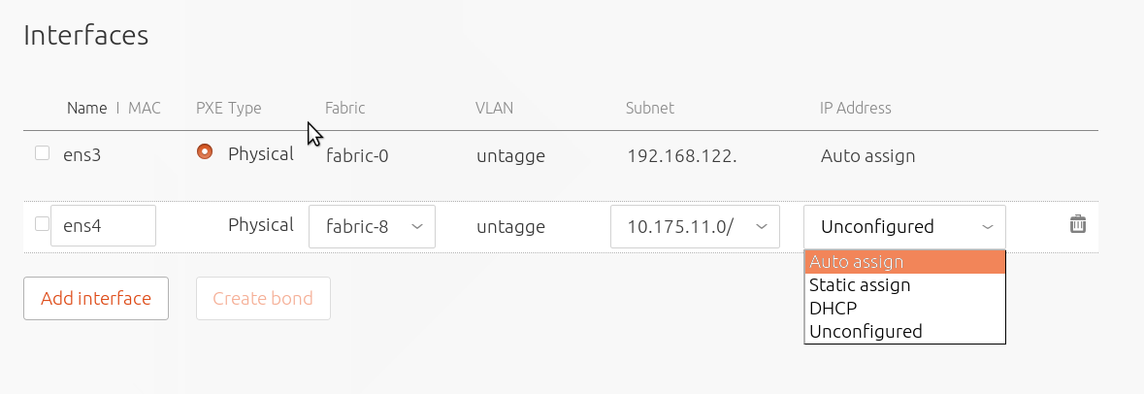Click the Fabric column header
The image size is (1144, 394).
345,108
